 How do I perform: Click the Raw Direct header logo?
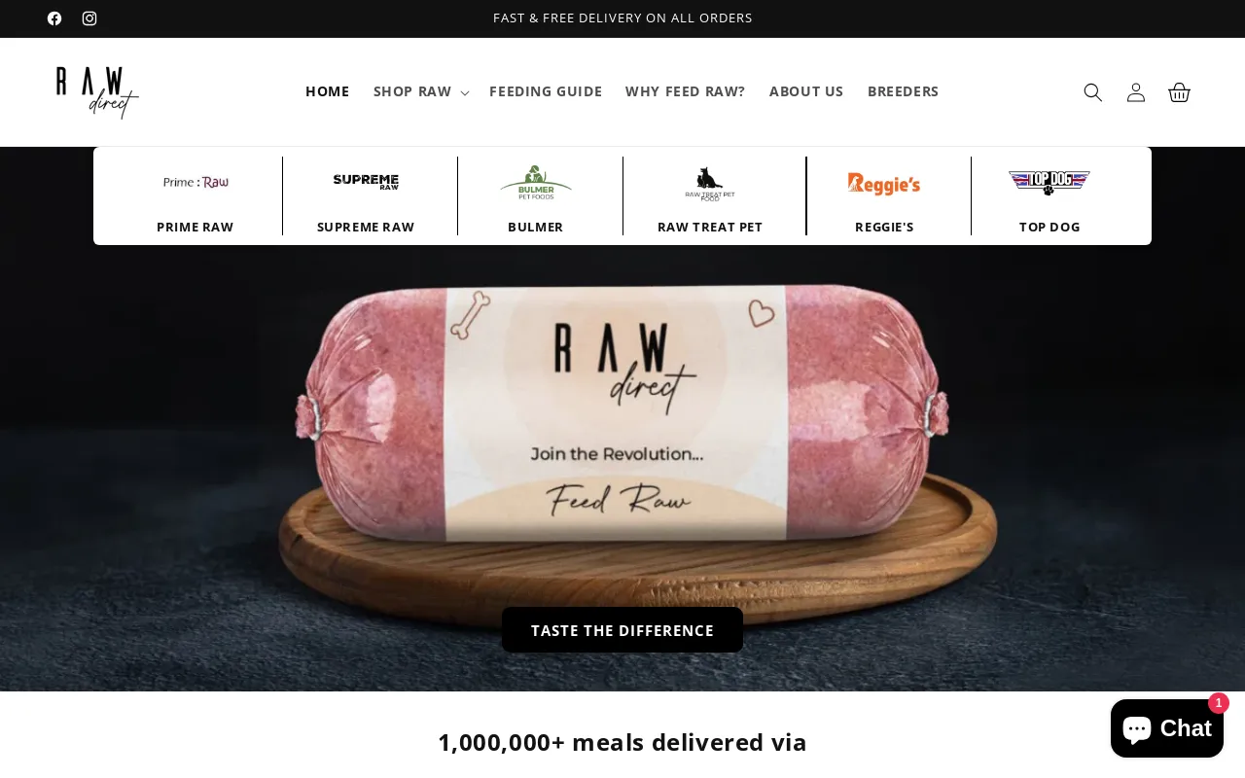97,92
